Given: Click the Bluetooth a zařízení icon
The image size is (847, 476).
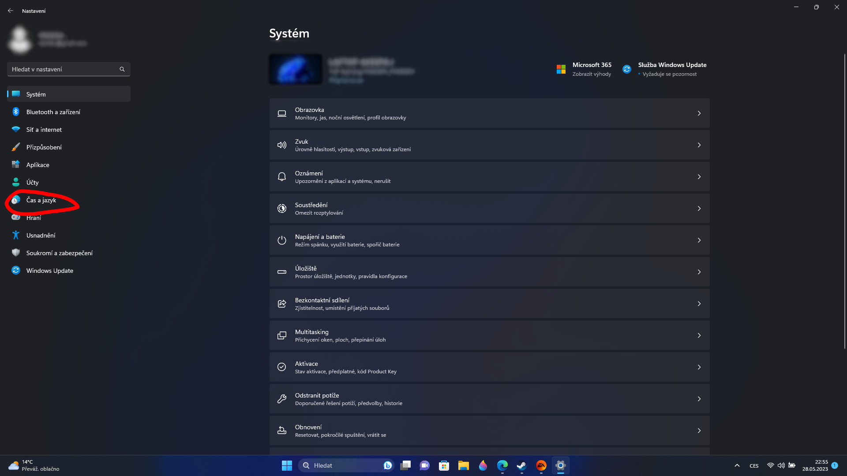Looking at the screenshot, I should [16, 112].
